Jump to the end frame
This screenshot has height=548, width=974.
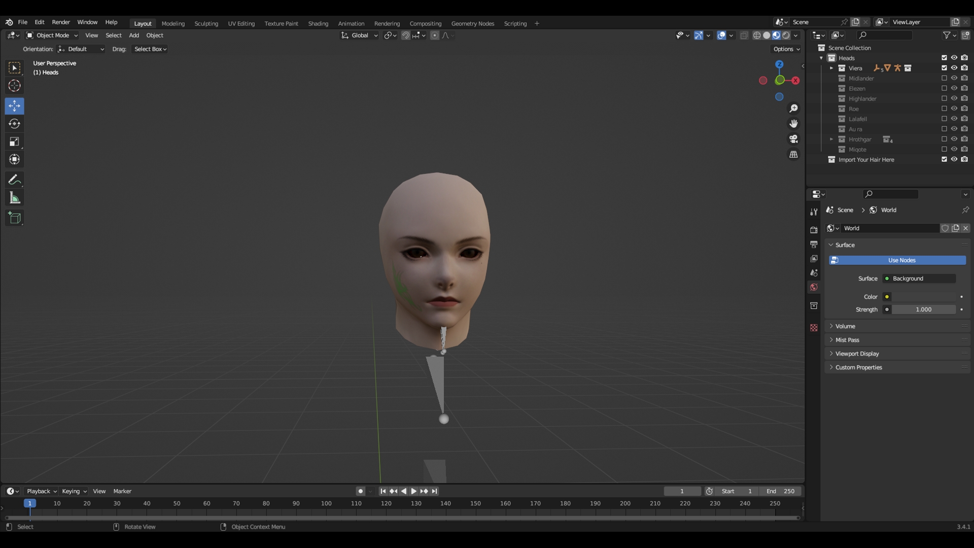point(434,491)
